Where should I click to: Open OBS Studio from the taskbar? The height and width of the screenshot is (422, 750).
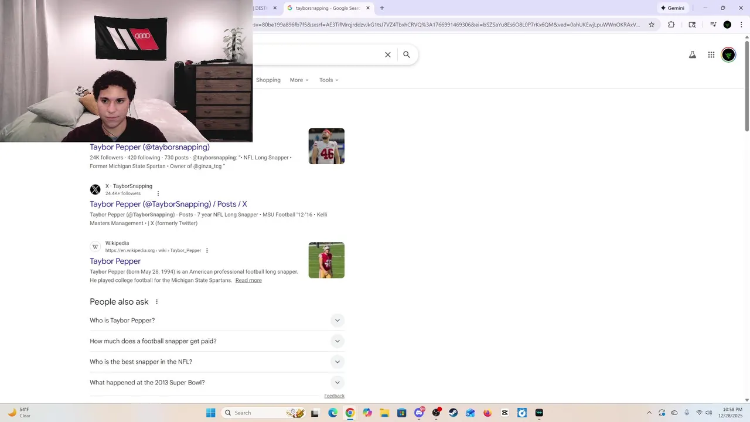(436, 413)
